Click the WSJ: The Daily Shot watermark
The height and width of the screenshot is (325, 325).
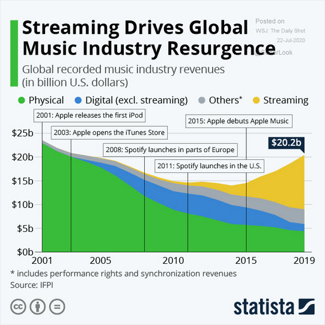tap(280, 31)
